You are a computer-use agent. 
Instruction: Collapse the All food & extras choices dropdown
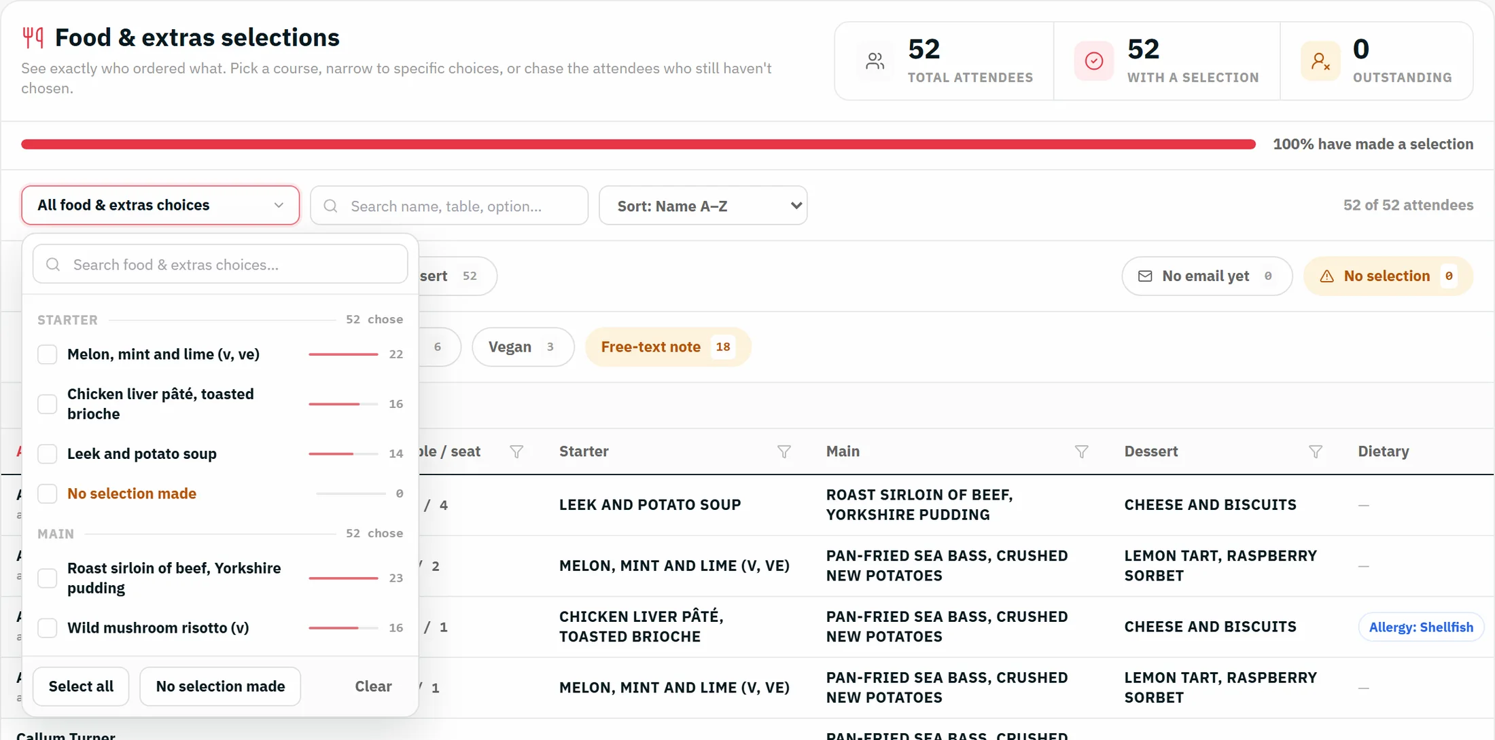tap(160, 205)
